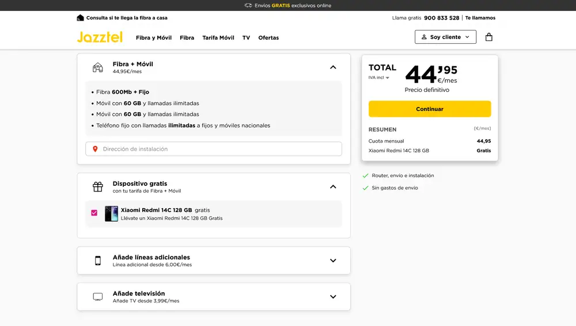Open the Fibra y Móvil menu

(154, 38)
